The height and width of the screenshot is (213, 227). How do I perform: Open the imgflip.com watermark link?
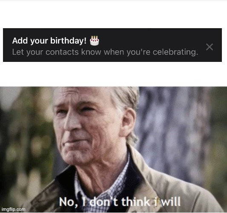point(13,209)
